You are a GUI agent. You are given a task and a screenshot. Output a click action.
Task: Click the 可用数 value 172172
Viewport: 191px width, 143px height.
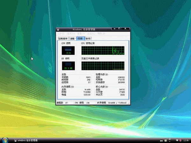[x=122, y=80]
